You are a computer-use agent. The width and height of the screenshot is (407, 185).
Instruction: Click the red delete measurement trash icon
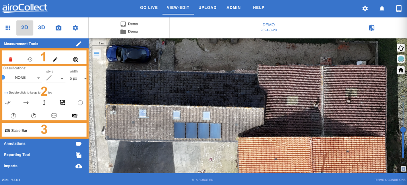click(x=10, y=59)
